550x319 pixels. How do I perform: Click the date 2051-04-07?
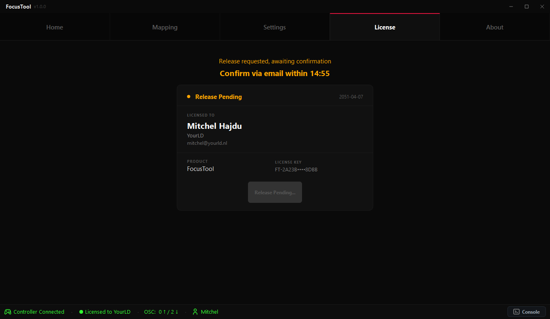click(351, 97)
